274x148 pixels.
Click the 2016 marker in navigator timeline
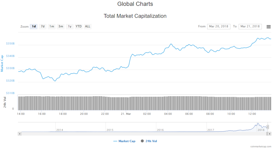pos(160,130)
